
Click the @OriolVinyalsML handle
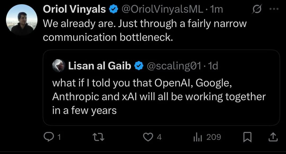pyautogui.click(x=162, y=9)
